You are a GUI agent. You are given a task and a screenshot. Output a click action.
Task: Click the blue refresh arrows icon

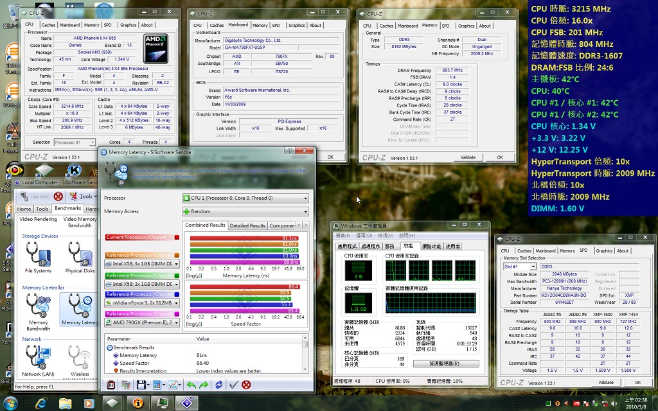[219, 385]
